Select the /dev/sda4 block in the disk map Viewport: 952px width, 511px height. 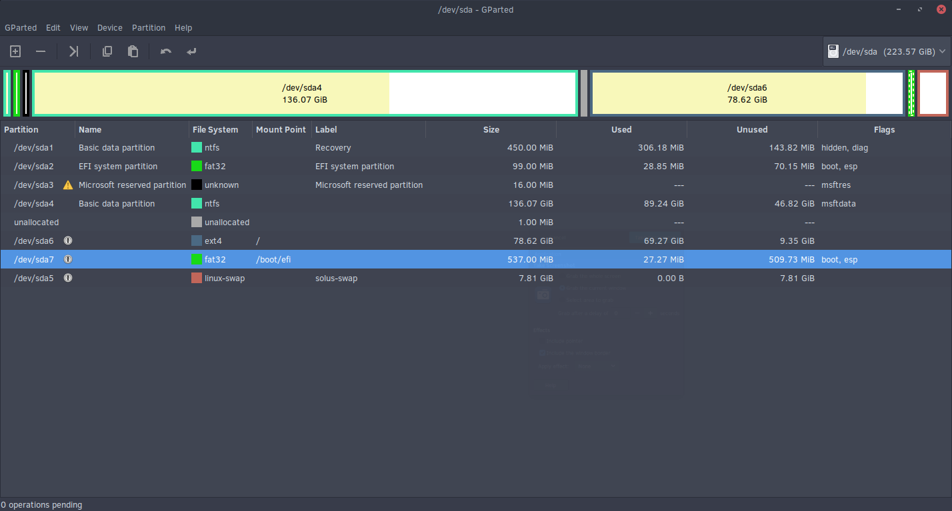305,93
